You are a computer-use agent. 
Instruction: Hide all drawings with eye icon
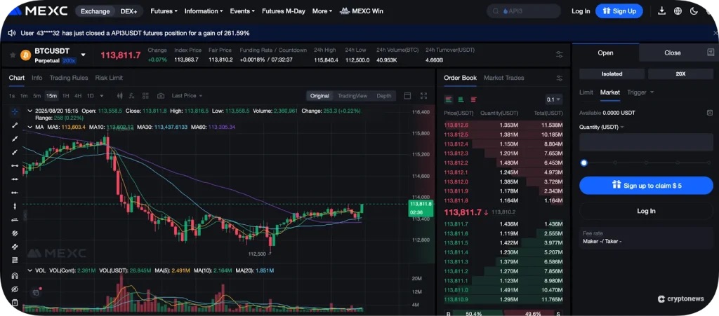(x=15, y=289)
